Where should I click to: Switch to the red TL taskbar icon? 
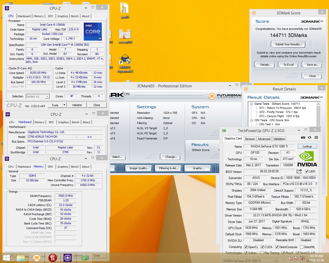[52, 258]
